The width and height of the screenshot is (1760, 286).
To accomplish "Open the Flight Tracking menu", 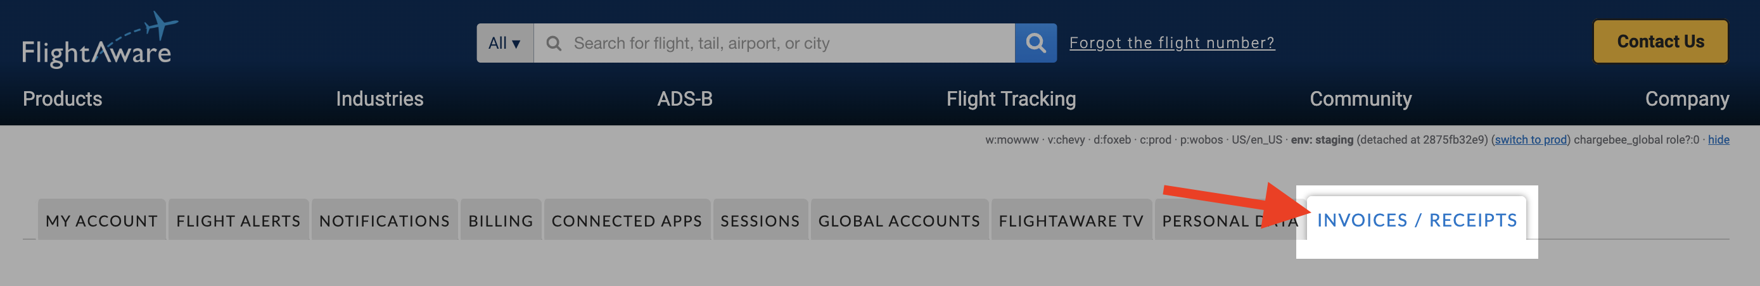I will (x=1011, y=99).
